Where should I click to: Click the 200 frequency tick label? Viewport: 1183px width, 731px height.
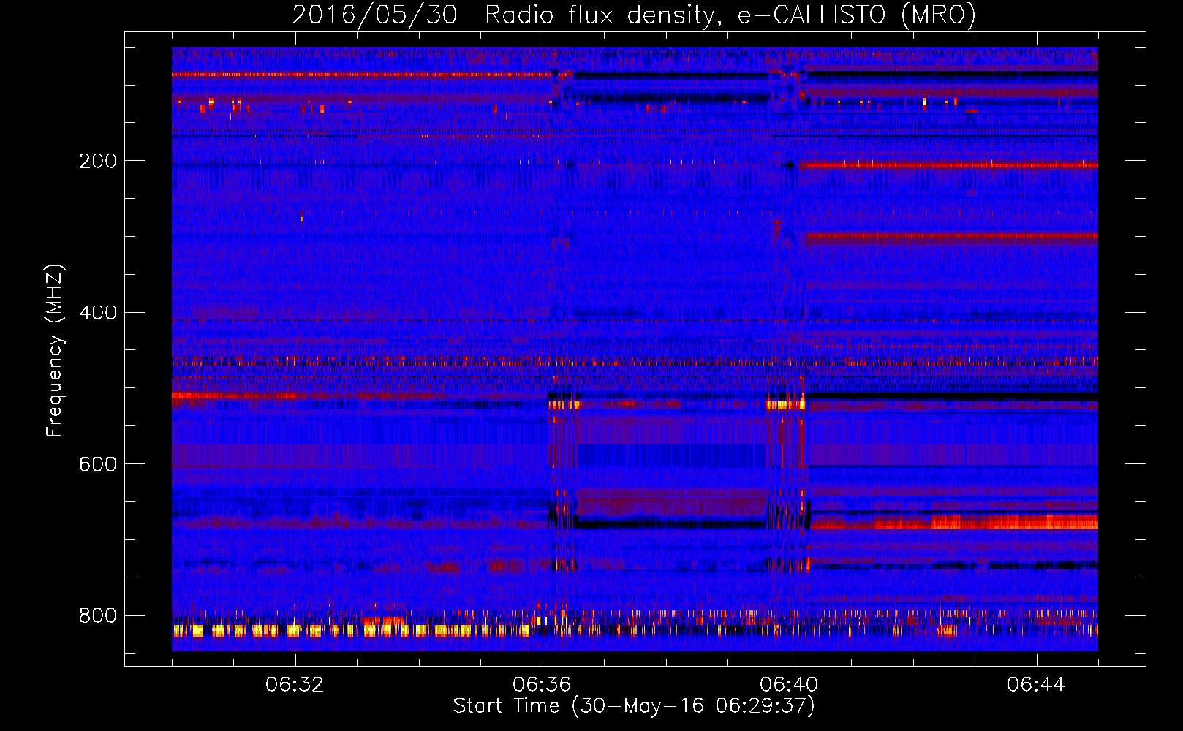[x=98, y=161]
